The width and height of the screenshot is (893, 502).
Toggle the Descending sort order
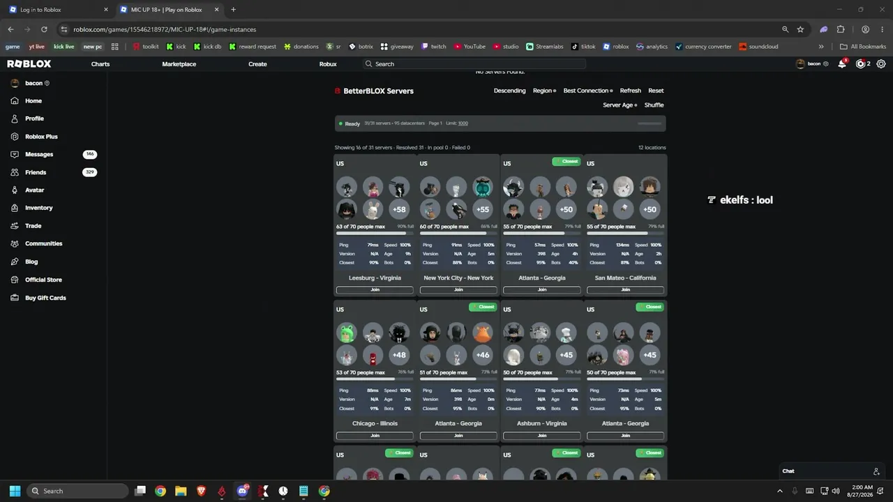click(510, 91)
